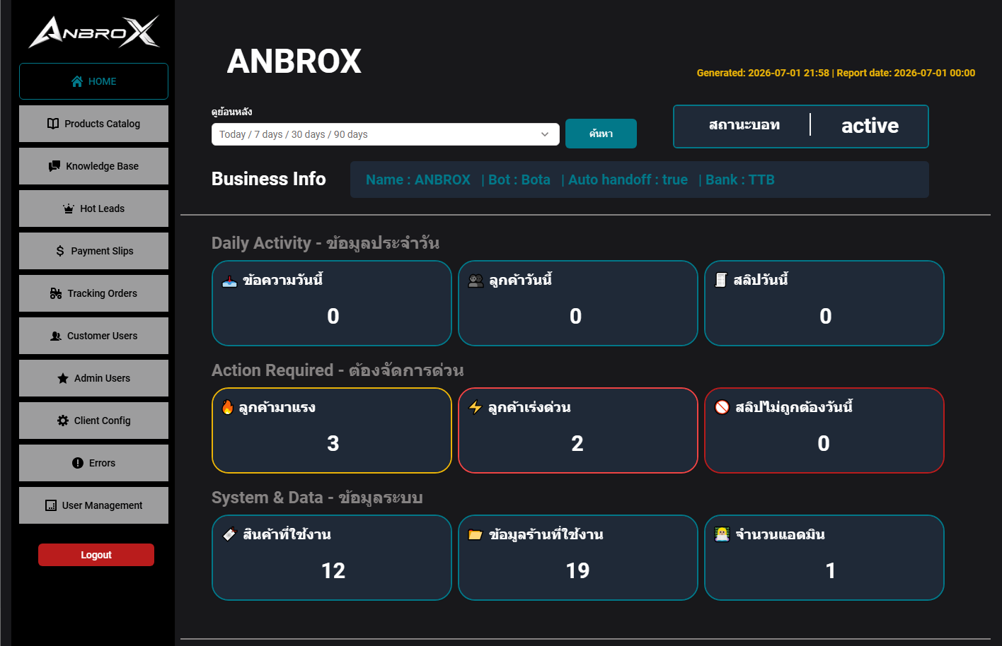Click the people icon on ลูกค้าวันนี้ card

coord(476,281)
